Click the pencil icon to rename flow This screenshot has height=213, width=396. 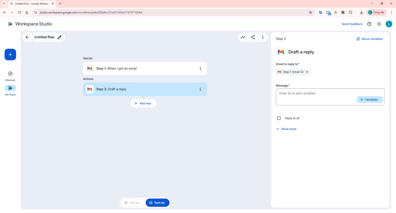click(60, 37)
